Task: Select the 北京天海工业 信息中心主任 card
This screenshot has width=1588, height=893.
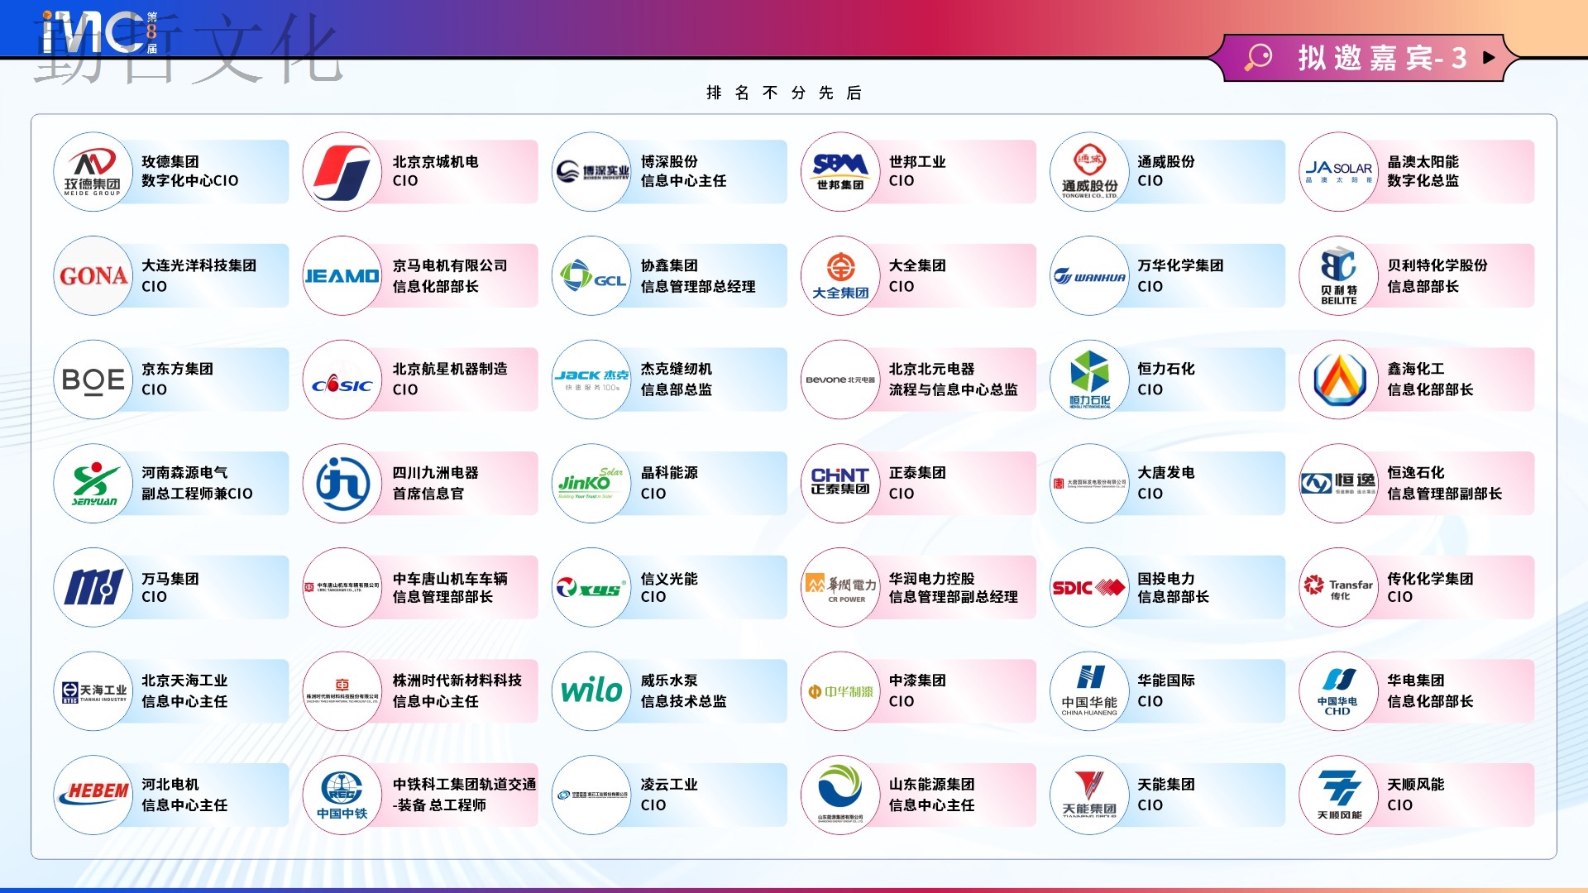Action: pos(172,691)
